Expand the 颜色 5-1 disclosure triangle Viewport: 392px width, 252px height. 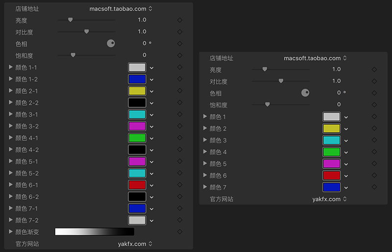(10, 161)
